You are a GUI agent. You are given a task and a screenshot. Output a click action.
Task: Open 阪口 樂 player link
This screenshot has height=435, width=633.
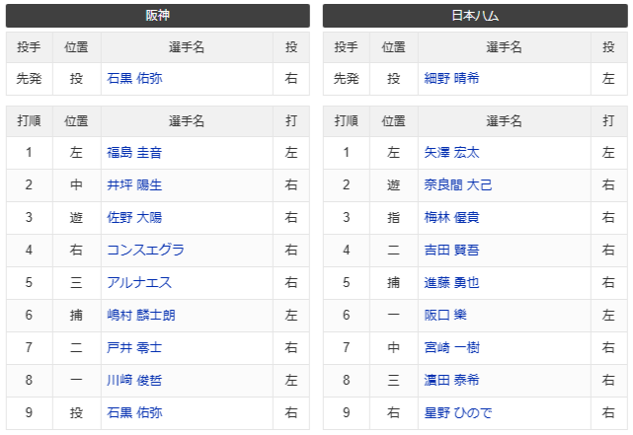coord(445,315)
